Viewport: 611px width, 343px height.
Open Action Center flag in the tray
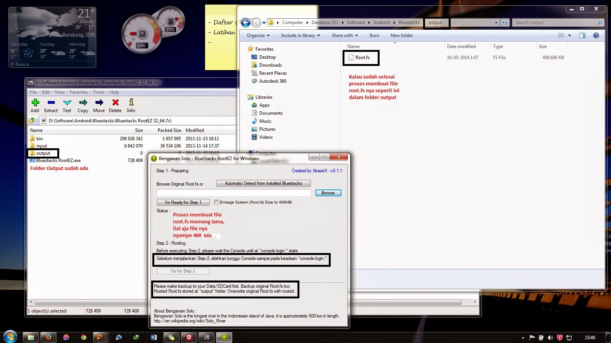point(532,337)
